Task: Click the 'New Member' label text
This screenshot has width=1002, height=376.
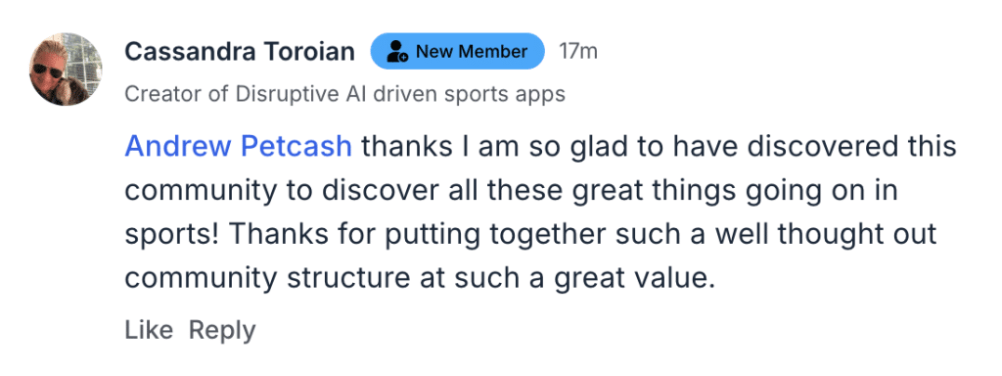Action: (x=472, y=51)
